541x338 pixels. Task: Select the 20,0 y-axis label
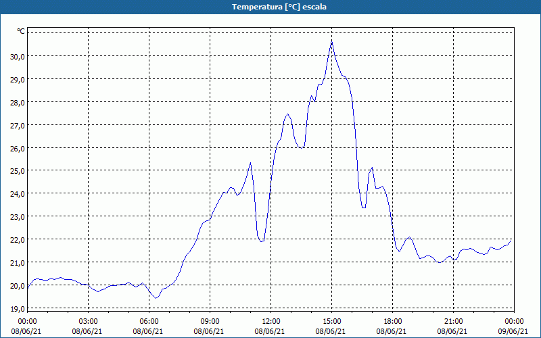point(18,285)
